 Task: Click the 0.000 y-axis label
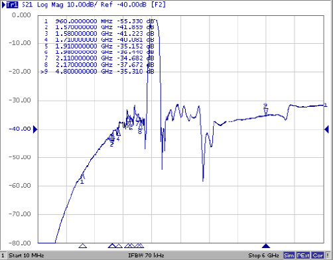click(21, 15)
